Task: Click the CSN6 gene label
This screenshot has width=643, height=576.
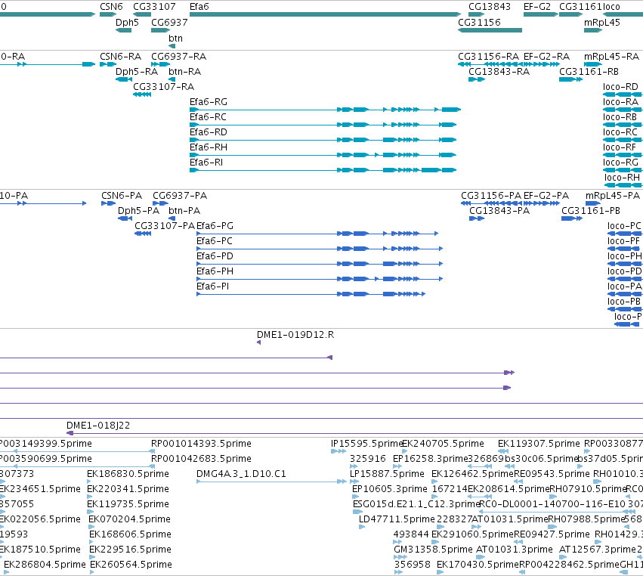Action: (111, 7)
